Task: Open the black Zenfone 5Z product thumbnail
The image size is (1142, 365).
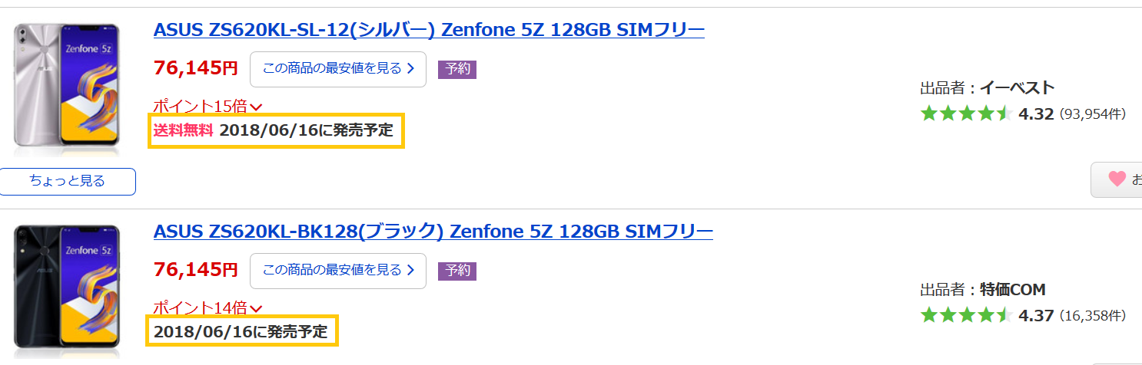Action: (68, 290)
